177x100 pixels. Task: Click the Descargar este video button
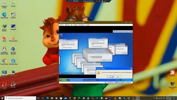coord(121,31)
